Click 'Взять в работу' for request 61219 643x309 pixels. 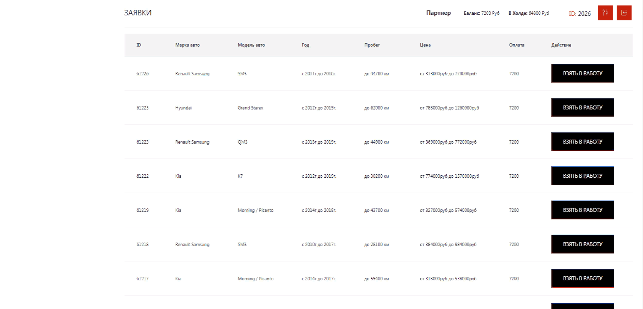tap(582, 210)
